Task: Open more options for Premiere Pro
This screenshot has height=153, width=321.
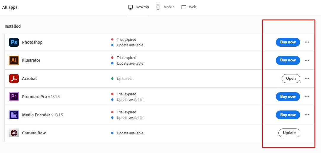Action: [307, 97]
